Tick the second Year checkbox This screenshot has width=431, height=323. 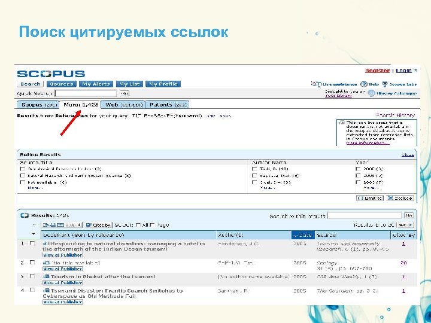pos(358,175)
